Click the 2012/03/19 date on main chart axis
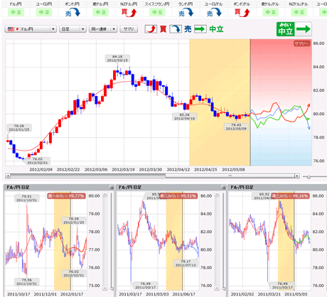The width and height of the screenshot is (327, 297). pos(123,170)
